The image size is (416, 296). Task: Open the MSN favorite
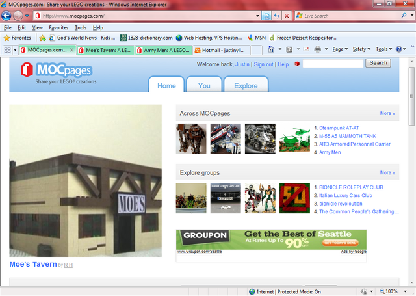click(256, 38)
